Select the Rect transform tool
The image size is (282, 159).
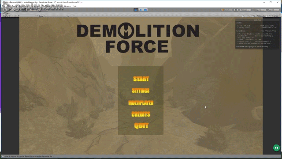pyautogui.click(x=24, y=10)
